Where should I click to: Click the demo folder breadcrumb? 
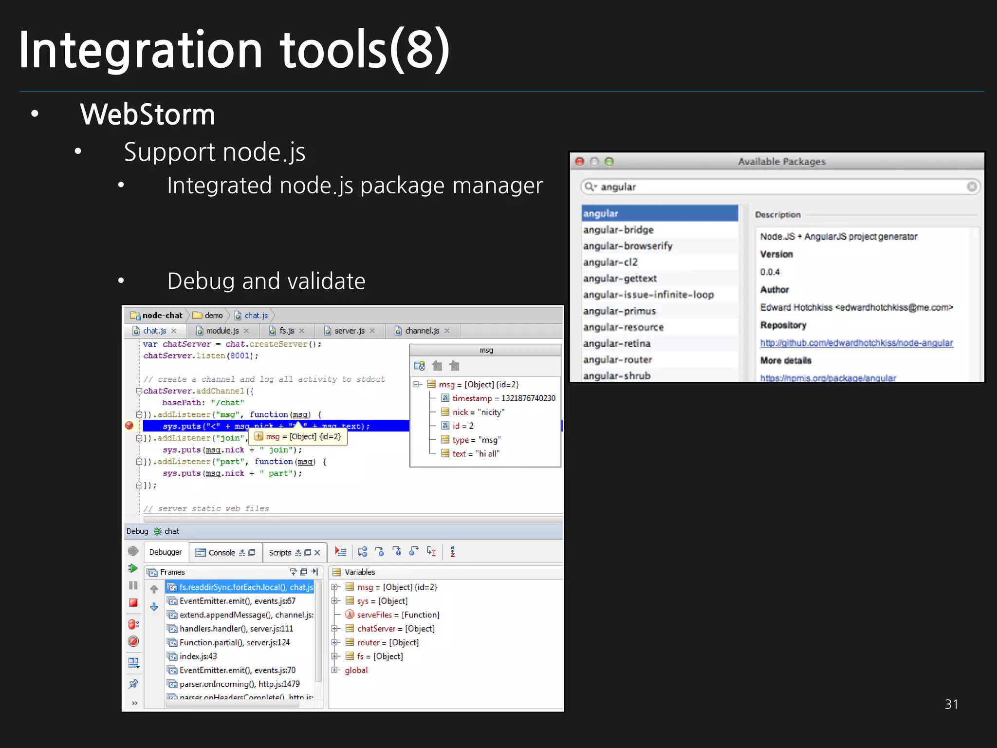[x=208, y=316]
